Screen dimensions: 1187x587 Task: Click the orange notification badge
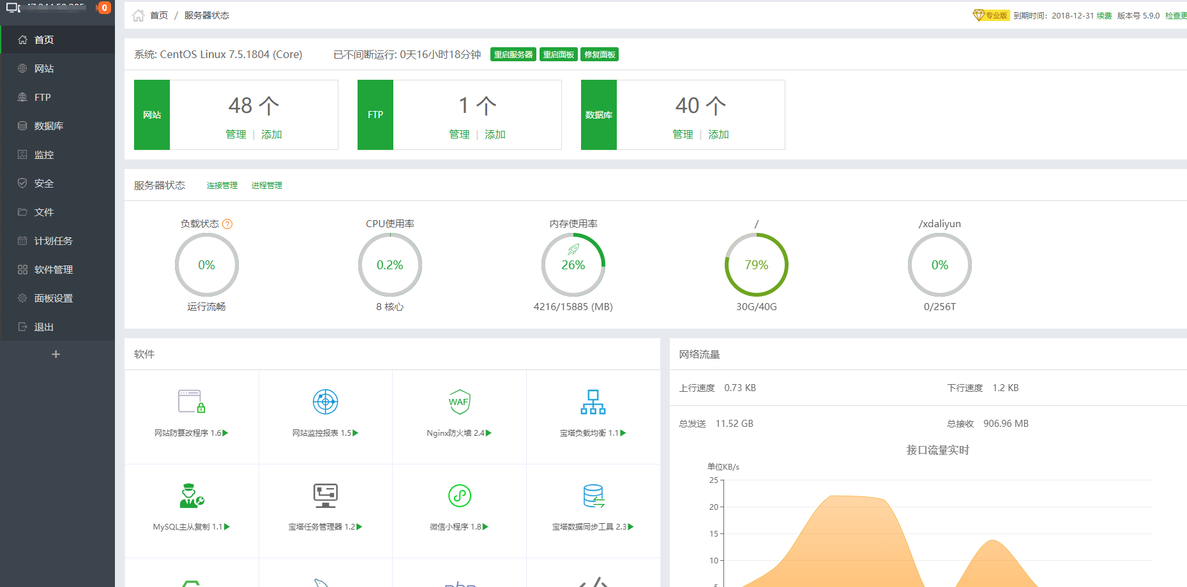click(x=104, y=8)
